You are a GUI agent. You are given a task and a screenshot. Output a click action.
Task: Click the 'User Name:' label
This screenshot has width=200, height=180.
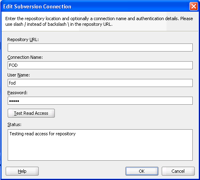tap(19, 75)
